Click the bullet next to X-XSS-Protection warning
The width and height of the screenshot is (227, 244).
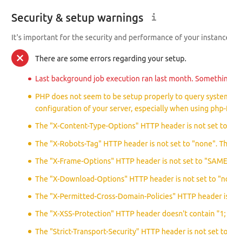pyautogui.click(x=30, y=214)
